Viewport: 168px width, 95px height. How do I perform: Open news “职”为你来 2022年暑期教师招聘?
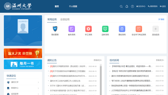(132, 81)
